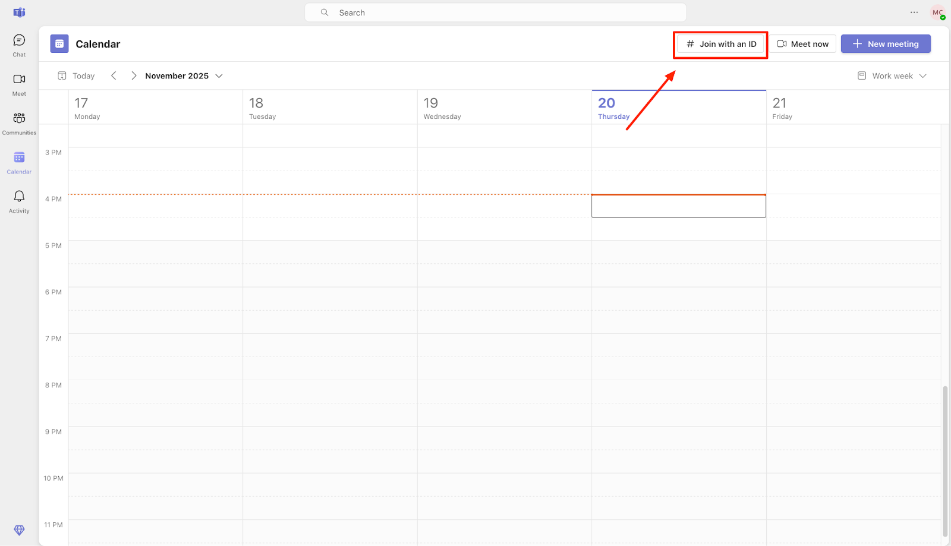951x546 pixels.
Task: Click the Calendar sidebar icon
Action: pos(19,162)
